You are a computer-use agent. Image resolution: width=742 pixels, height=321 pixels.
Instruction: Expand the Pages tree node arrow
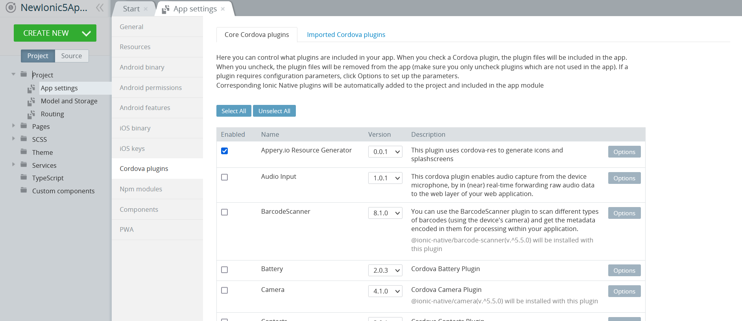tap(13, 126)
